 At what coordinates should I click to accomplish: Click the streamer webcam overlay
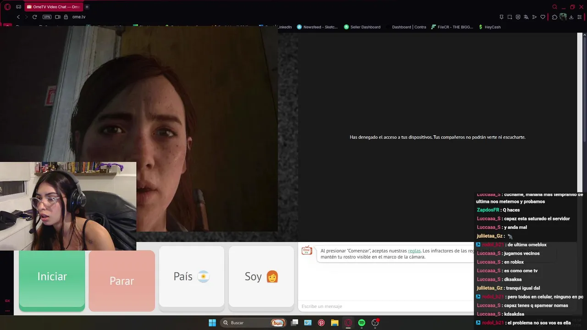point(68,206)
